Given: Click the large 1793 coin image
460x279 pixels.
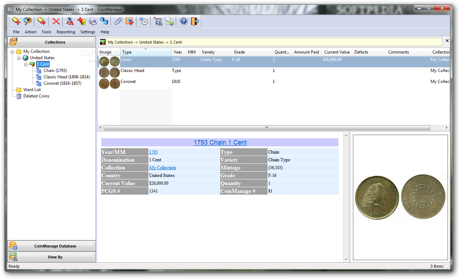Looking at the screenshot, I should (x=400, y=197).
